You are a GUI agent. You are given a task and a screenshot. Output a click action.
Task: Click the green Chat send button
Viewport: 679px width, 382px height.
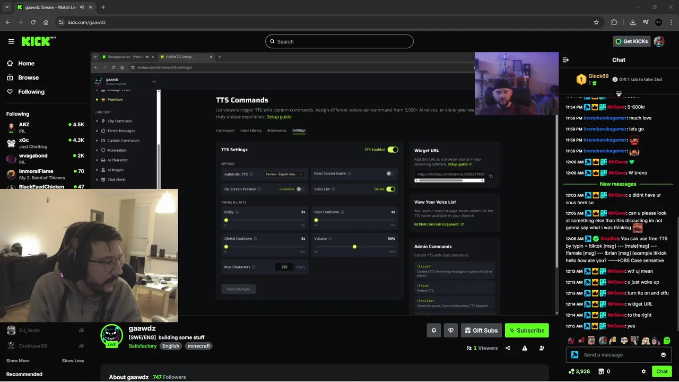[x=662, y=371]
